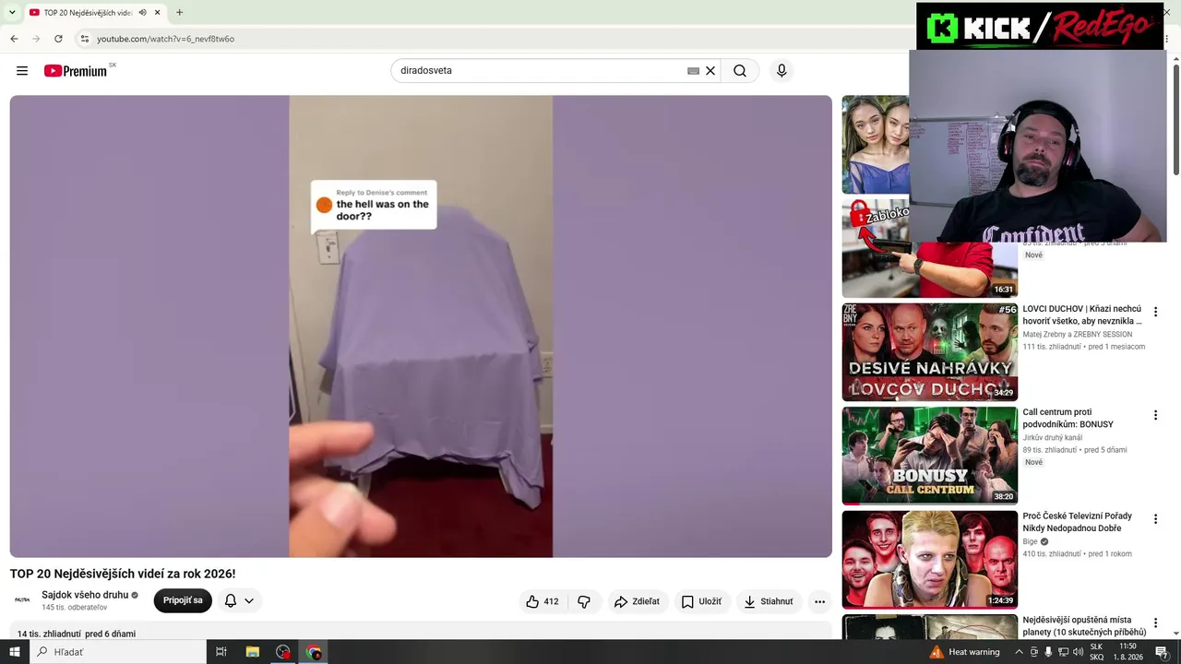Open Proč České Televizní Pořady title
Image resolution: width=1181 pixels, height=664 pixels.
click(1078, 522)
